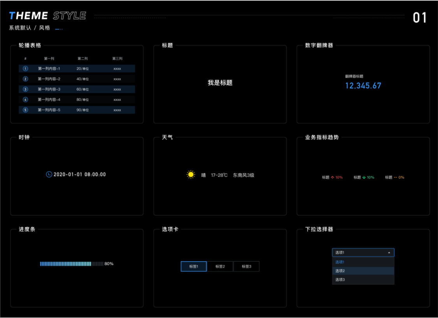Click the 我是标题 title text
Image resolution: width=438 pixels, height=318 pixels.
tap(220, 83)
